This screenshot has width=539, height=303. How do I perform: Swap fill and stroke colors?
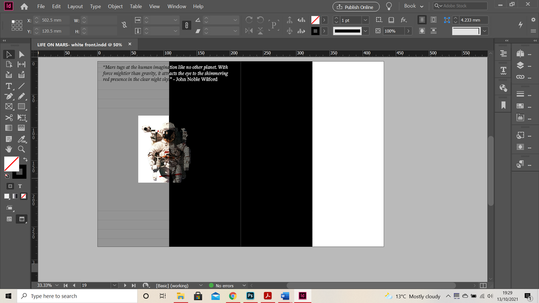(x=25, y=160)
